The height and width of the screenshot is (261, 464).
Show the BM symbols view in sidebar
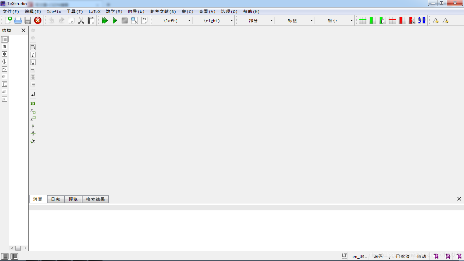[4, 99]
